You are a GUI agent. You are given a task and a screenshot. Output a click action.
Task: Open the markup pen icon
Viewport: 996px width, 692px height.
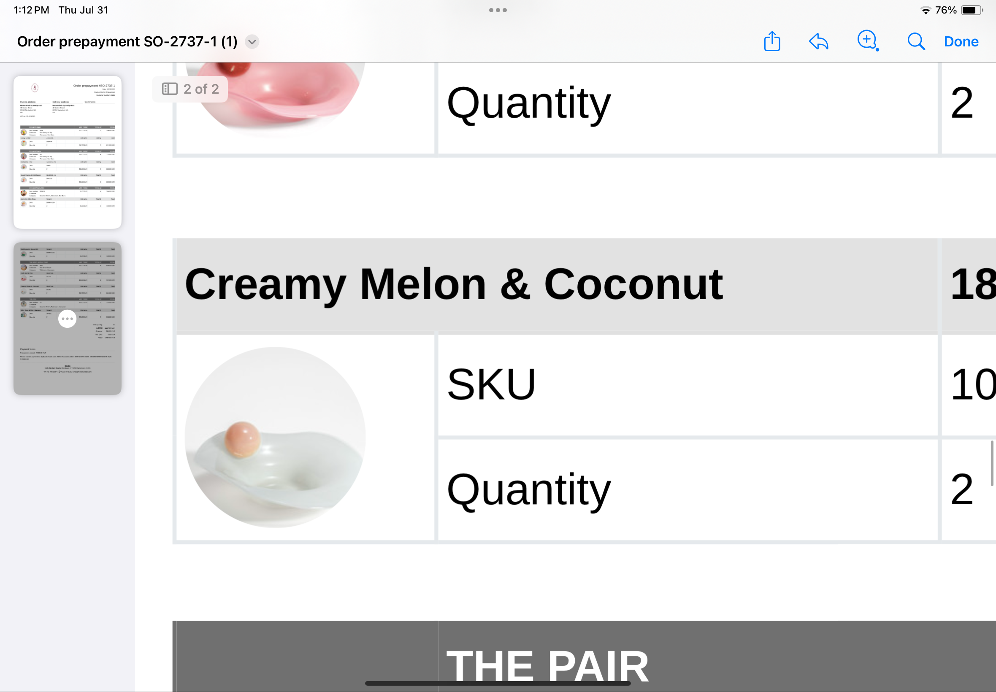click(867, 41)
